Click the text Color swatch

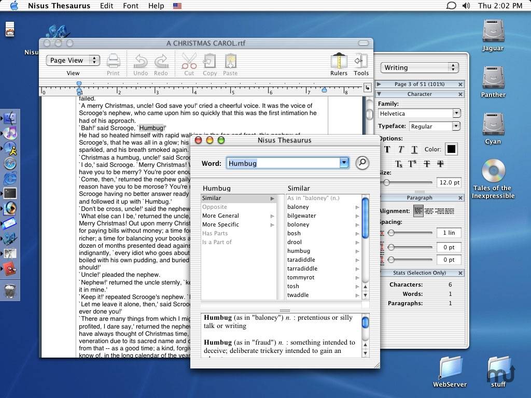pos(451,149)
